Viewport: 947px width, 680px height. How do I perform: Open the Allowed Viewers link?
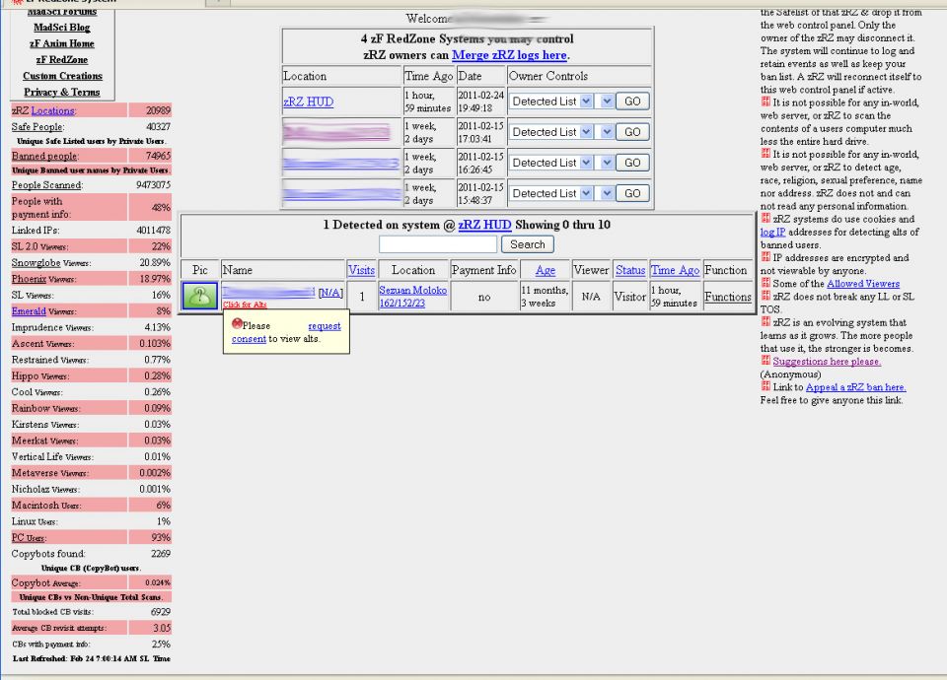pos(863,284)
